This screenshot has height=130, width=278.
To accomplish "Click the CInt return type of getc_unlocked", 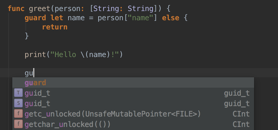I will pyautogui.click(x=241, y=114).
